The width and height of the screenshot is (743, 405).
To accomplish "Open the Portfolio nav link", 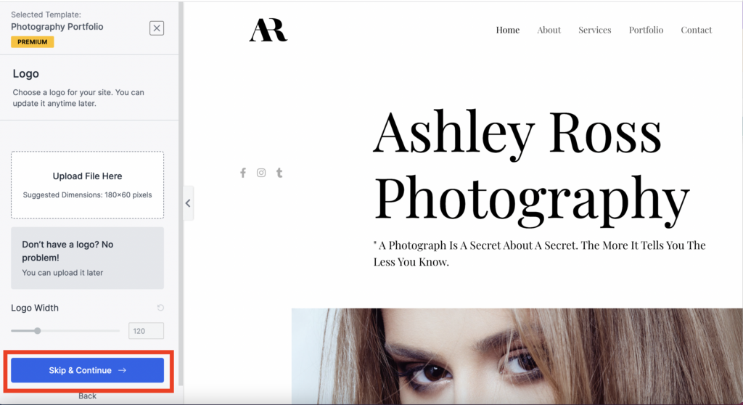I will coord(646,30).
